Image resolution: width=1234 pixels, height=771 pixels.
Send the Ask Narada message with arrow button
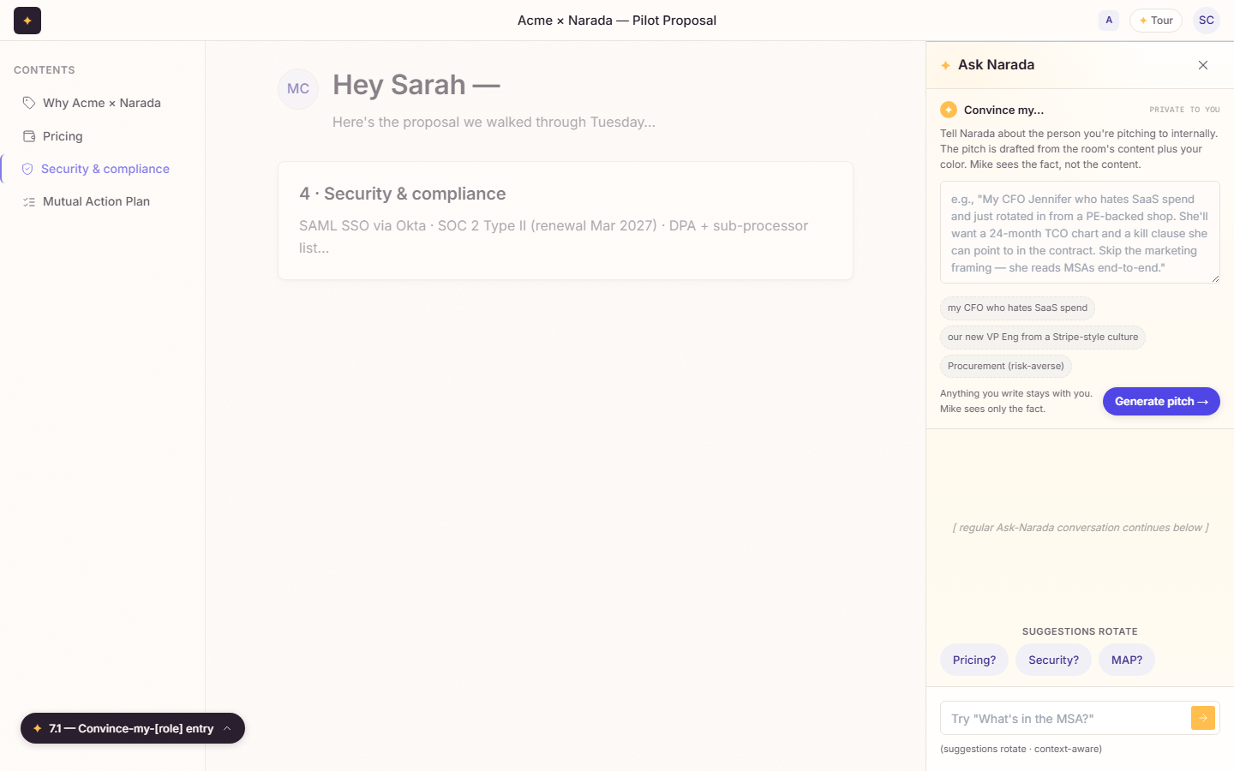point(1203,718)
